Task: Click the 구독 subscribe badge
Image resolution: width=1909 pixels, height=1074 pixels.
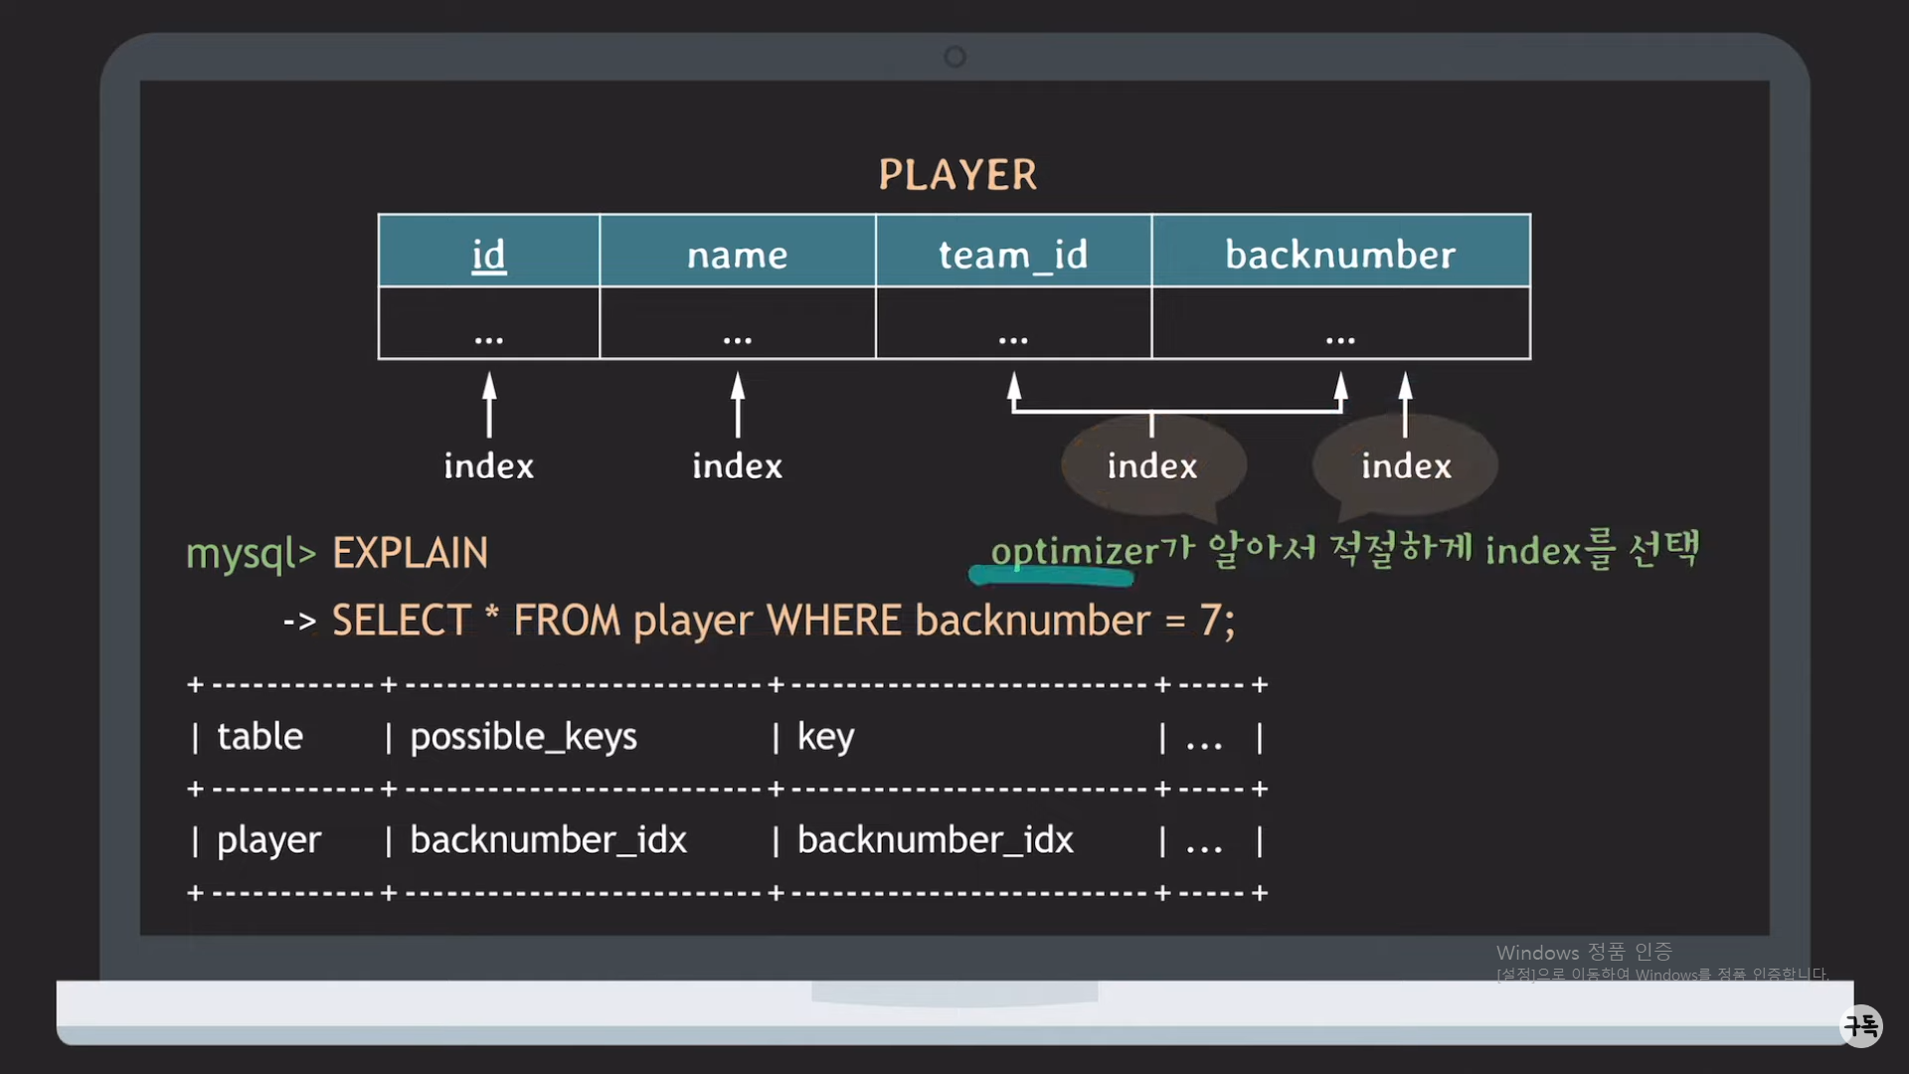Action: pyautogui.click(x=1860, y=1024)
